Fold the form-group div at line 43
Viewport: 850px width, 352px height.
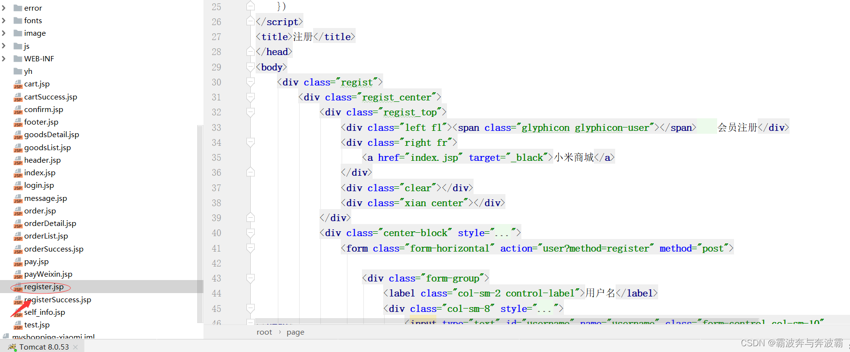pos(250,278)
